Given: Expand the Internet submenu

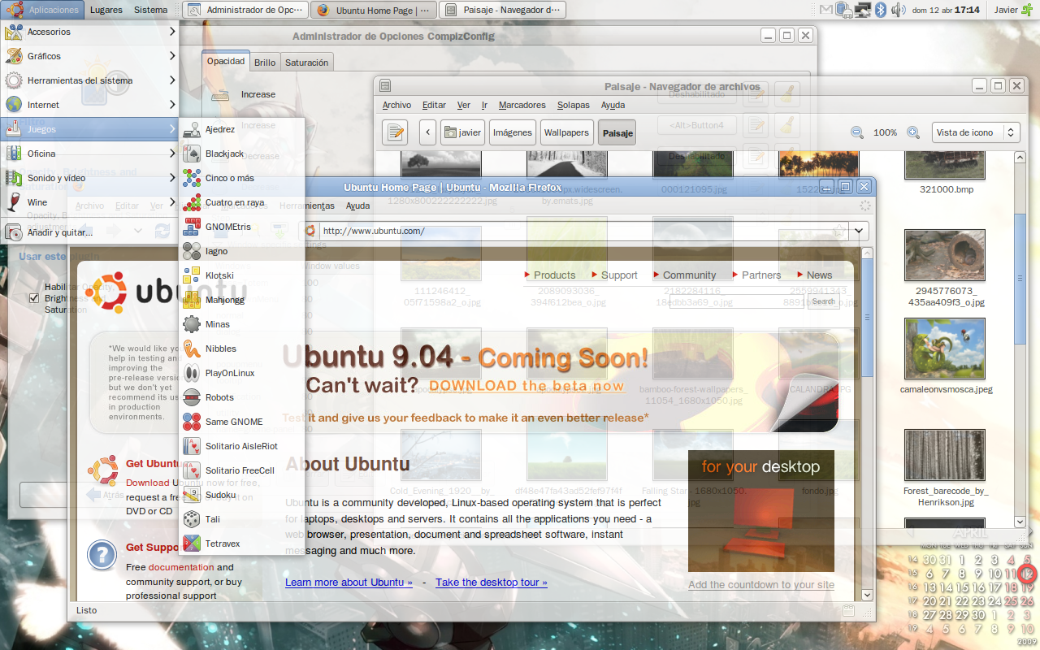Looking at the screenshot, I should [89, 105].
